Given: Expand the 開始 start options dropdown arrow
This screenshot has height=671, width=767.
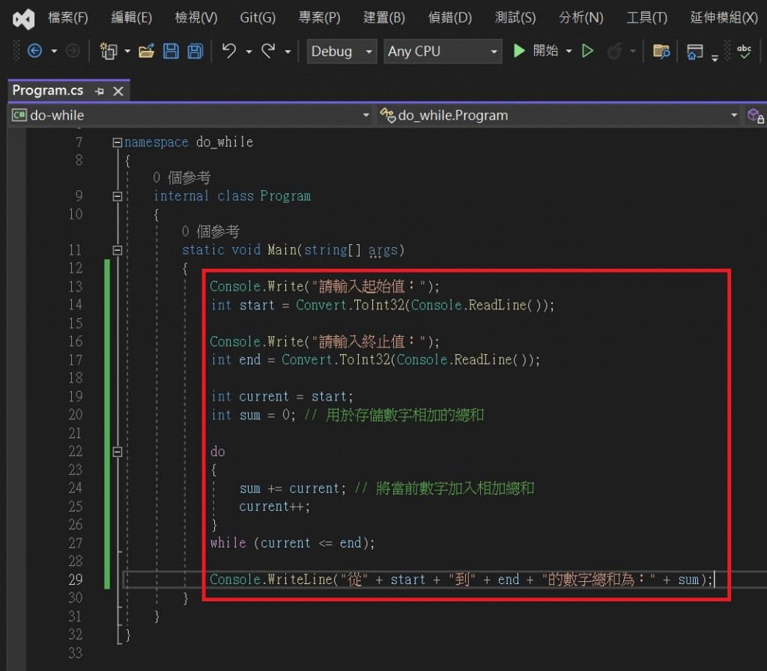Looking at the screenshot, I should coord(569,51).
